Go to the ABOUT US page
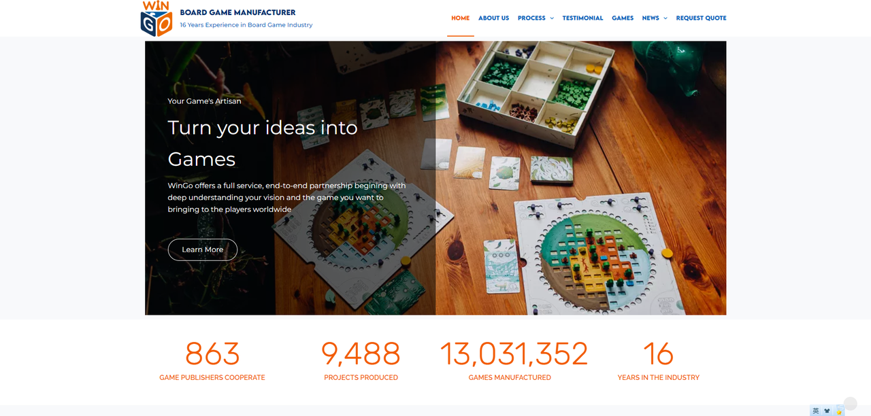This screenshot has width=871, height=416. (x=493, y=18)
